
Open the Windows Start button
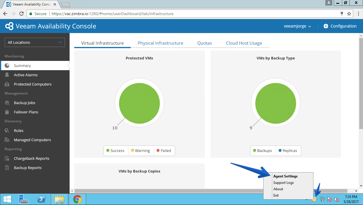click(7, 199)
